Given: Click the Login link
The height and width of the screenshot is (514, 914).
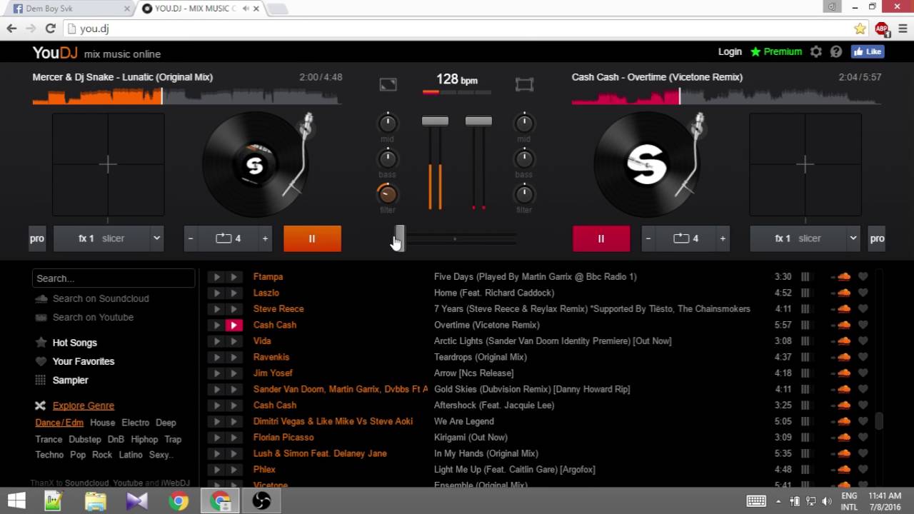Looking at the screenshot, I should pos(730,51).
